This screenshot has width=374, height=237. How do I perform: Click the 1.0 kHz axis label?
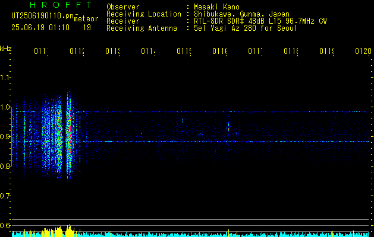(5, 107)
